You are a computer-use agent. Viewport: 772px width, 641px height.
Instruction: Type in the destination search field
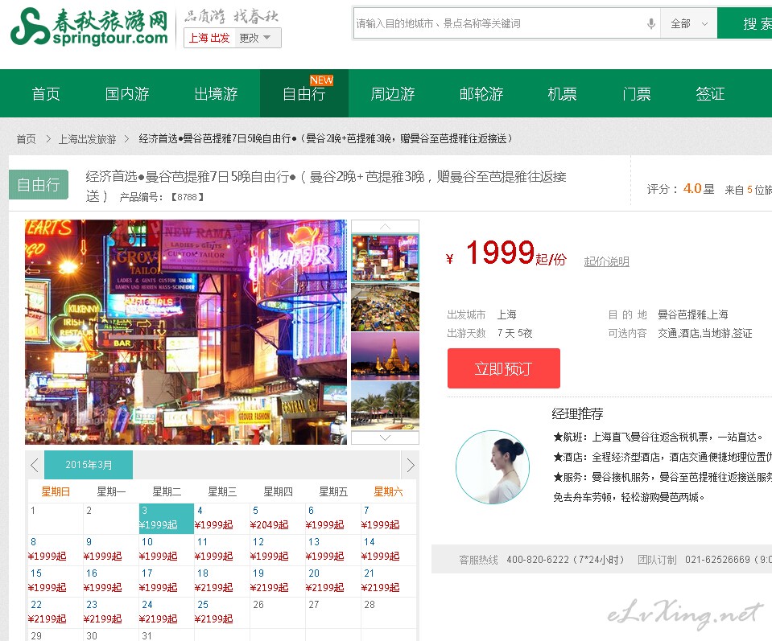click(499, 24)
